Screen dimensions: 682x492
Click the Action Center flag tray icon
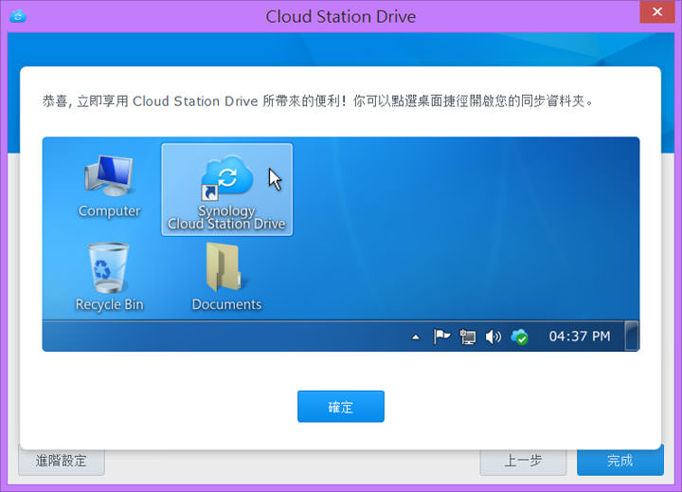[441, 337]
